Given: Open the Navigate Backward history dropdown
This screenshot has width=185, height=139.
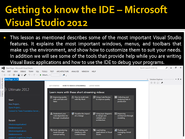Looking at the screenshot, I should click(7, 75).
